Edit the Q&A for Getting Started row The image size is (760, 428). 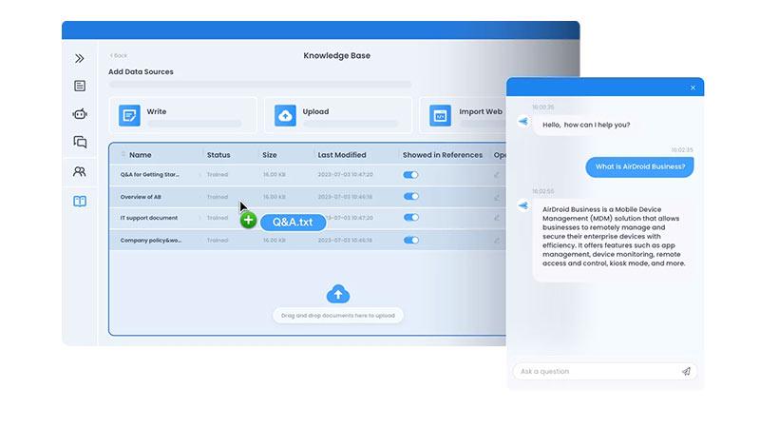click(497, 175)
